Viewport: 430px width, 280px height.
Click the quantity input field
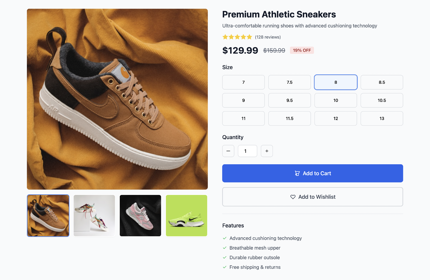247,151
